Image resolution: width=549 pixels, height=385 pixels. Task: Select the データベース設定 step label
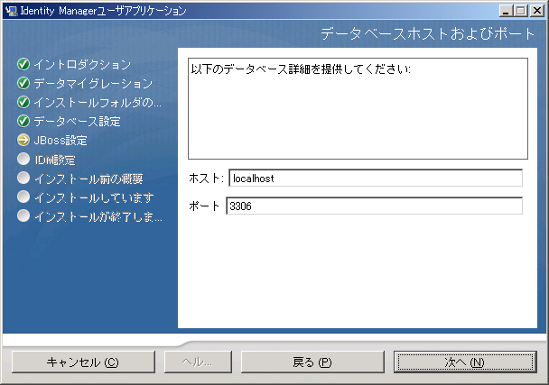coord(77,122)
